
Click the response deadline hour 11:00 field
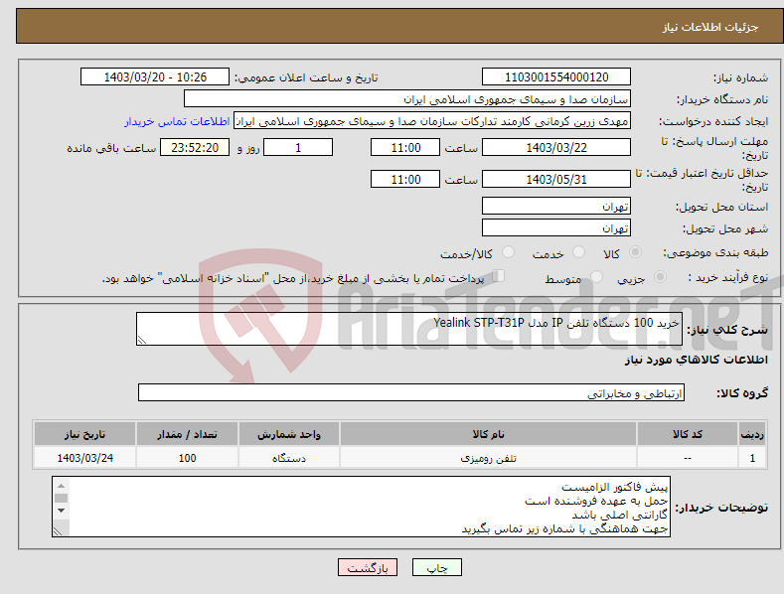coord(405,147)
